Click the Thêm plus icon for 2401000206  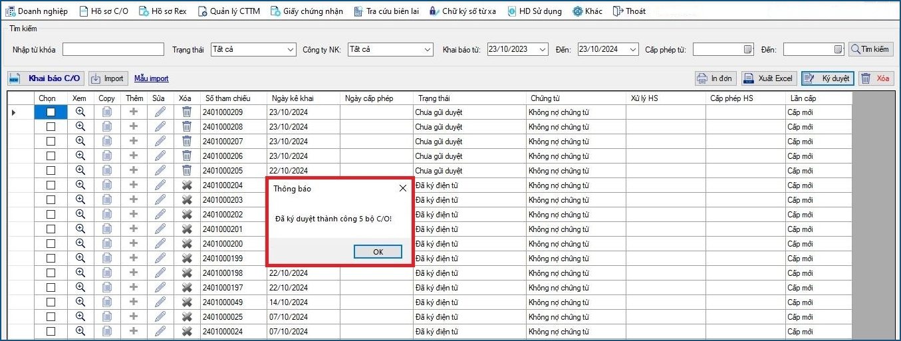point(134,156)
